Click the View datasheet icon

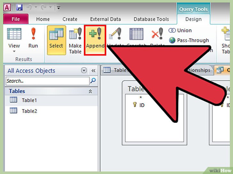click(14, 34)
